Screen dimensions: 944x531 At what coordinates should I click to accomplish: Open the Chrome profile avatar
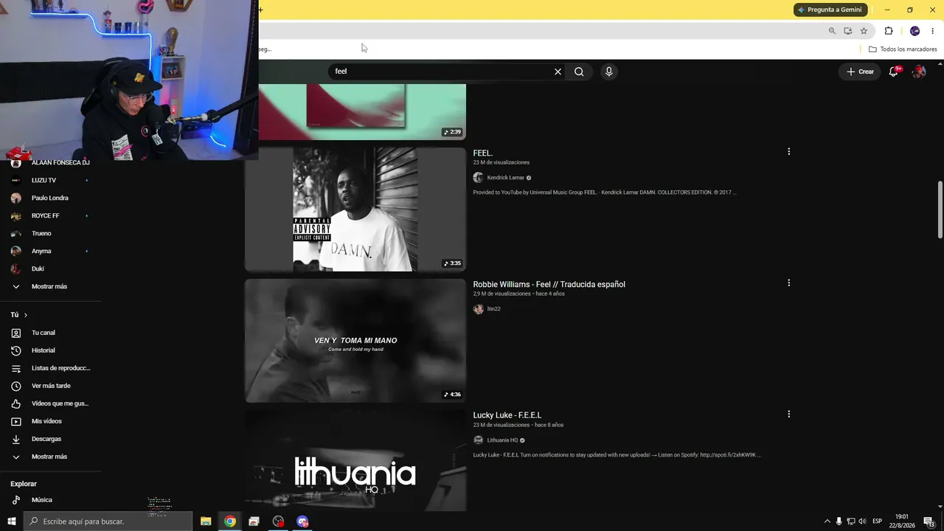[x=914, y=31]
